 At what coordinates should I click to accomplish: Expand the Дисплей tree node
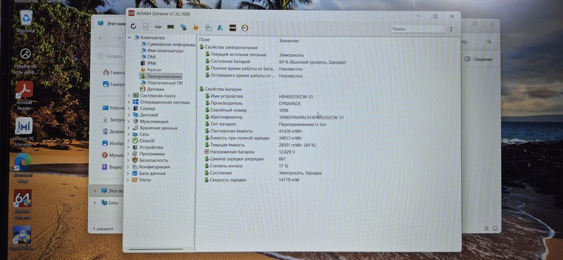coord(128,115)
